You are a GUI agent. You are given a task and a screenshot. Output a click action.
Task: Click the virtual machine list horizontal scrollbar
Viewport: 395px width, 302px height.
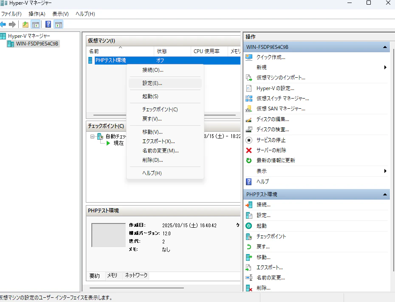tap(164, 115)
